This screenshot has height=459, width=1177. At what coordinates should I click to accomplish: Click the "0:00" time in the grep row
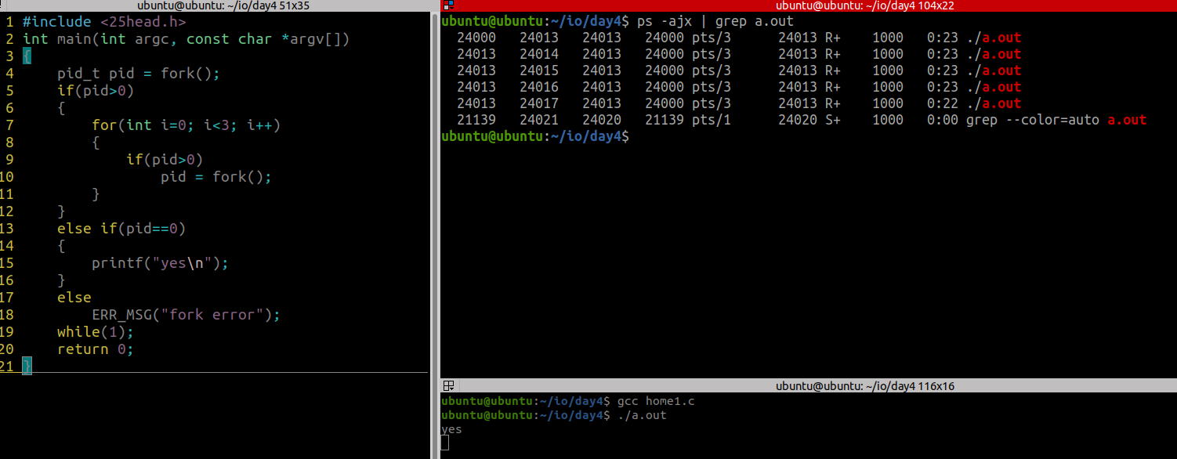point(943,120)
